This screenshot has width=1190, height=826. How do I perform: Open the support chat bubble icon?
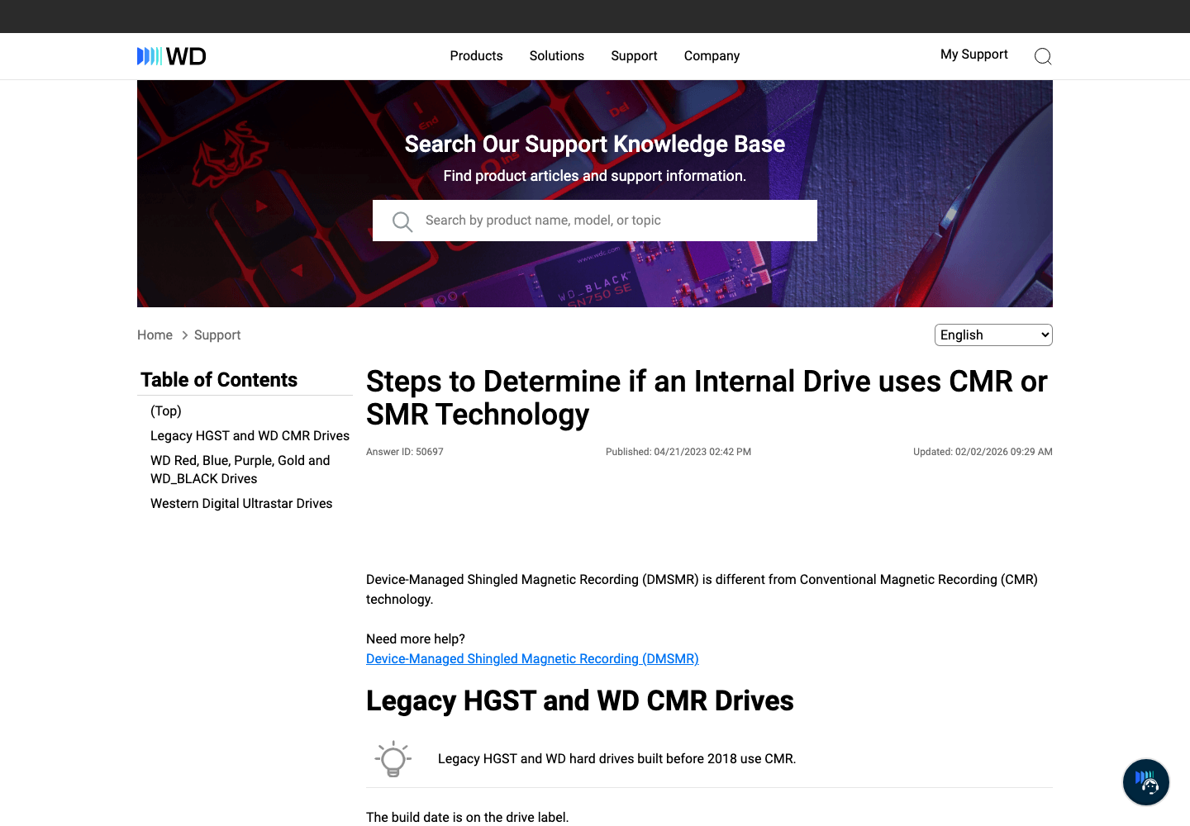[x=1146, y=782]
